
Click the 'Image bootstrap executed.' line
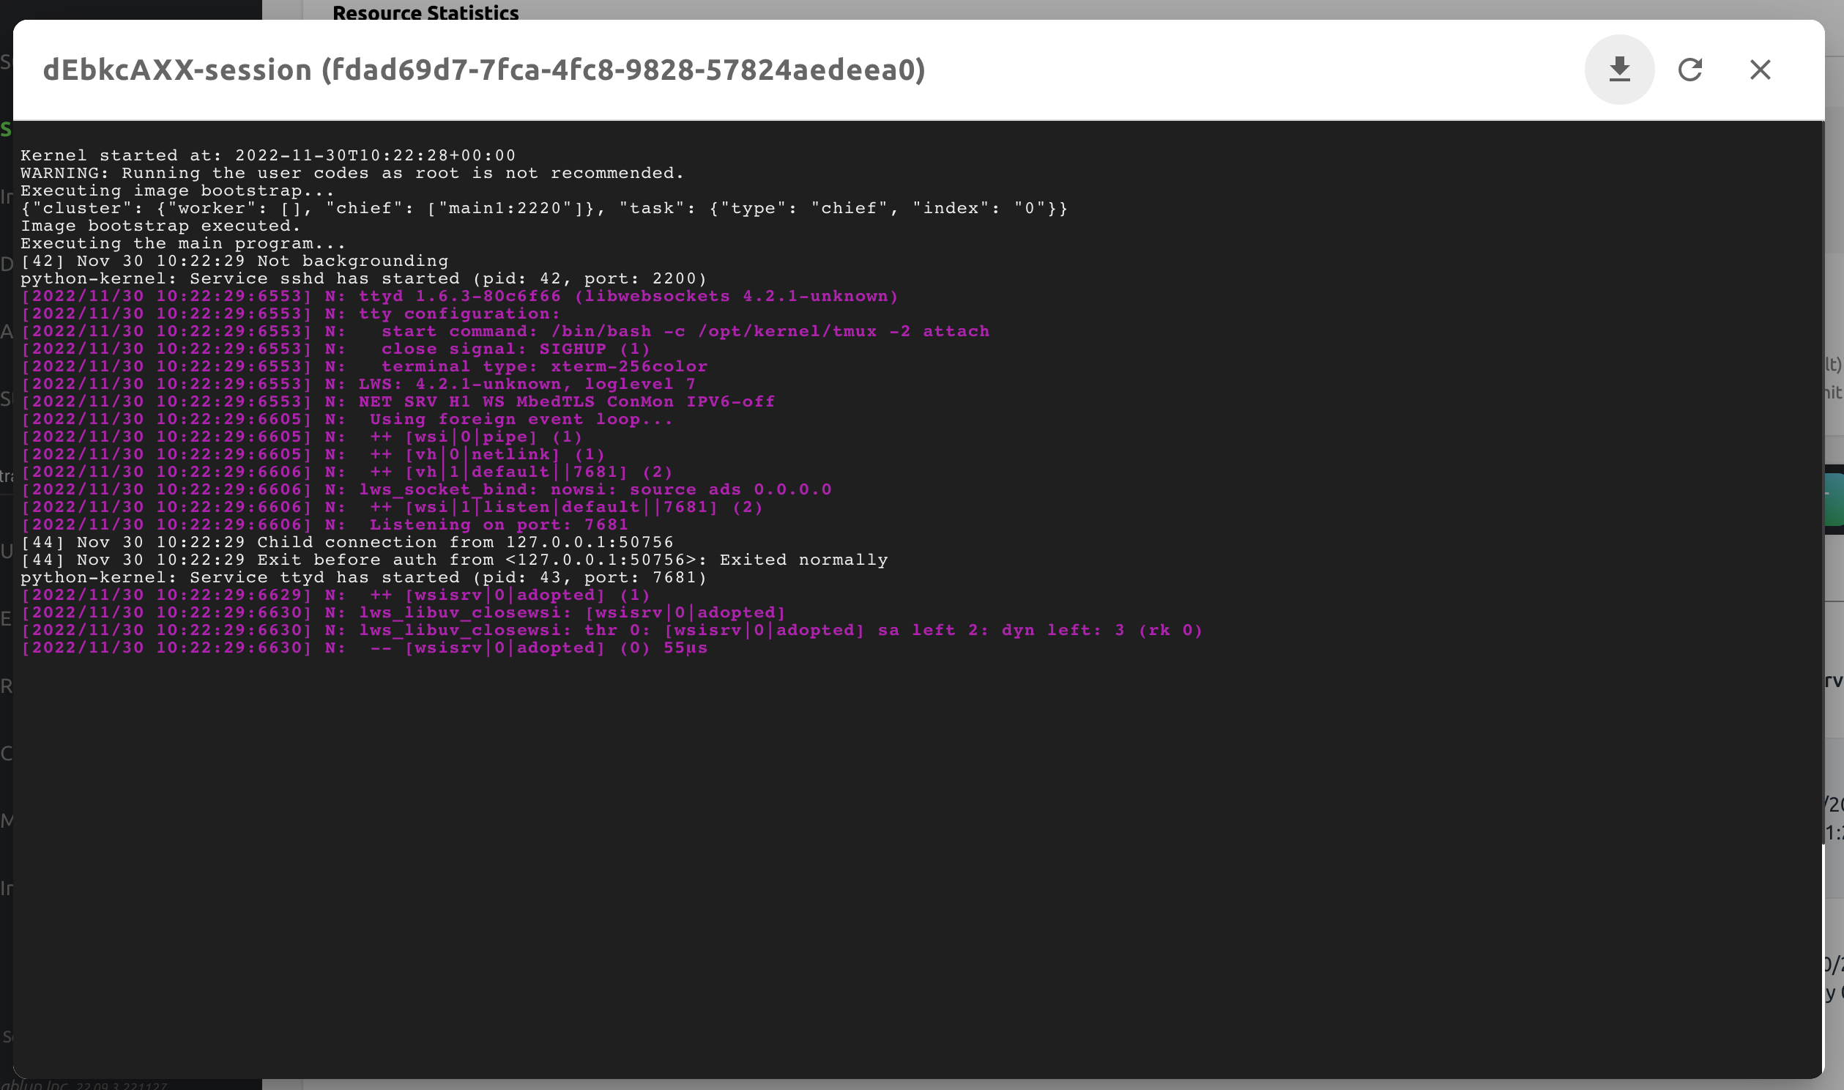click(161, 226)
